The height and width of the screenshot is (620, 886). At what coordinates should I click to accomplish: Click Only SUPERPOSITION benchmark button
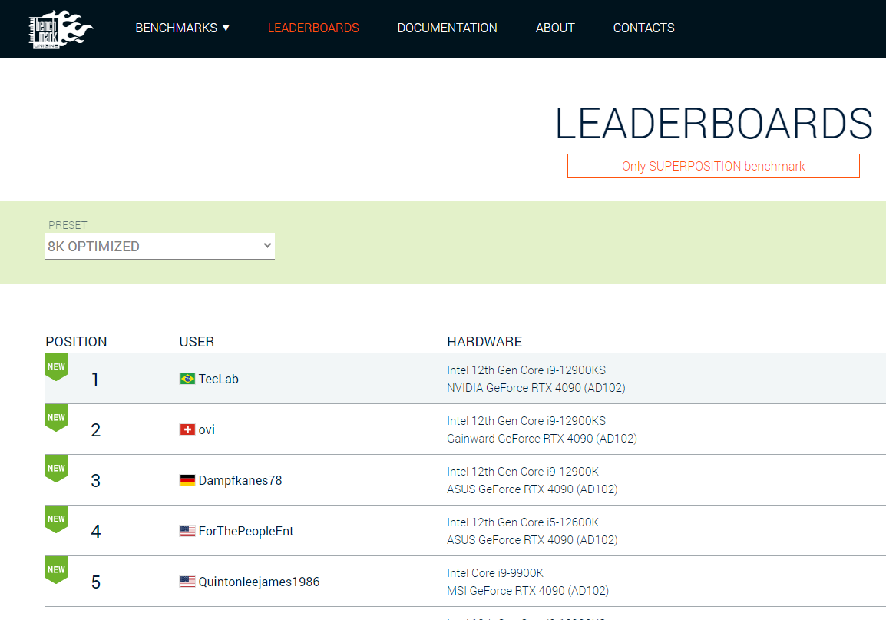point(713,166)
